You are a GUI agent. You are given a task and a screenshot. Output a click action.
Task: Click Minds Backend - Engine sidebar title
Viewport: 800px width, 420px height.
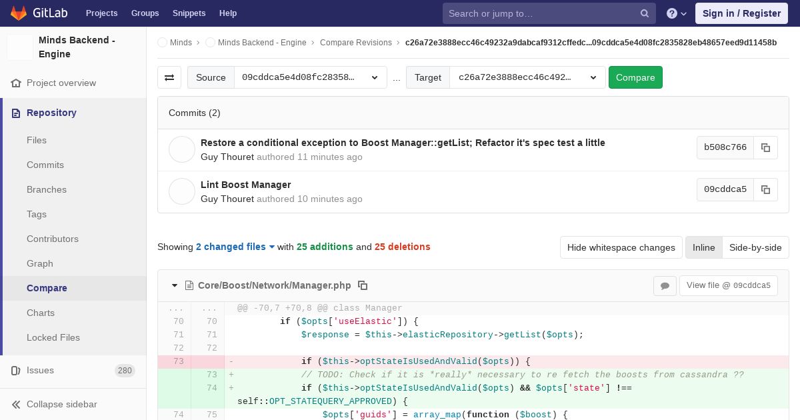[x=77, y=47]
